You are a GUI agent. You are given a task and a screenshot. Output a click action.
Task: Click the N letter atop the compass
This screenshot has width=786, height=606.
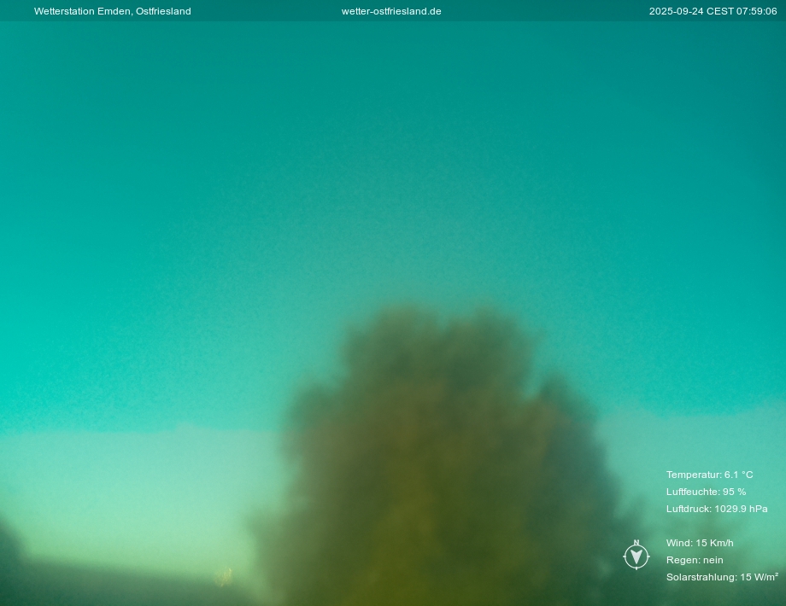(x=636, y=543)
